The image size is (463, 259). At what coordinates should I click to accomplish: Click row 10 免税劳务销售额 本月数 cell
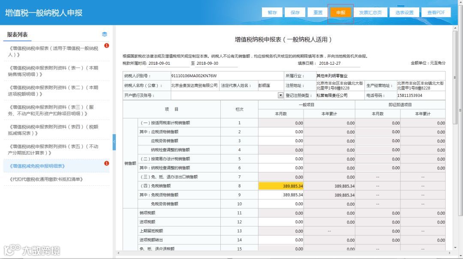click(x=281, y=204)
